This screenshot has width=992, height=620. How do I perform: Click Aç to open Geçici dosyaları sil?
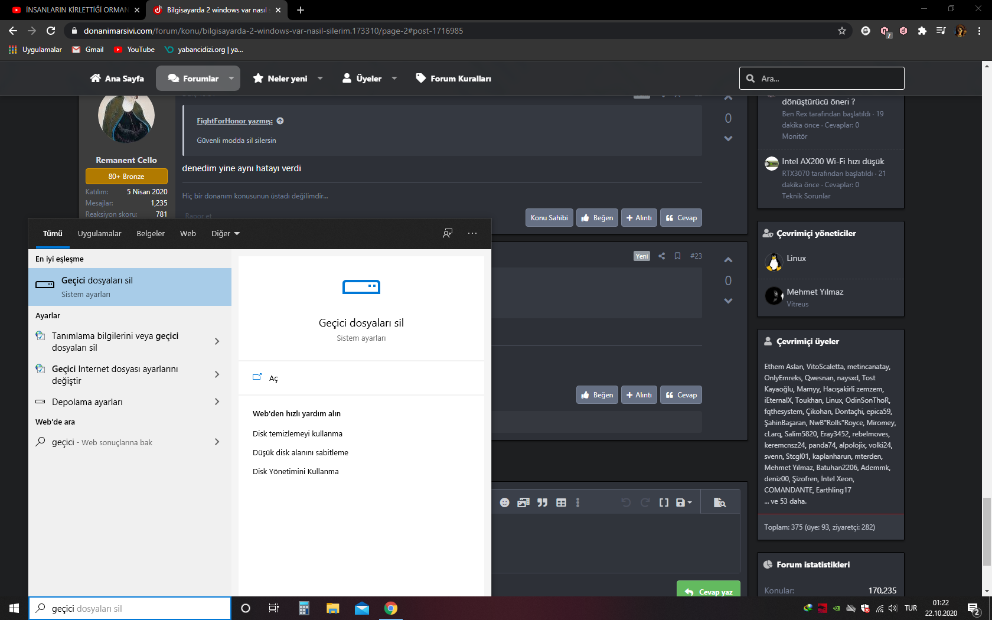tap(273, 378)
